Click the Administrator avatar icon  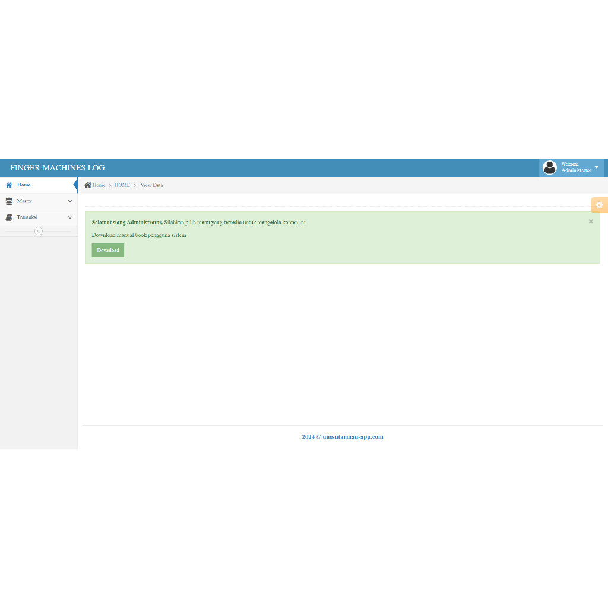[x=549, y=167]
